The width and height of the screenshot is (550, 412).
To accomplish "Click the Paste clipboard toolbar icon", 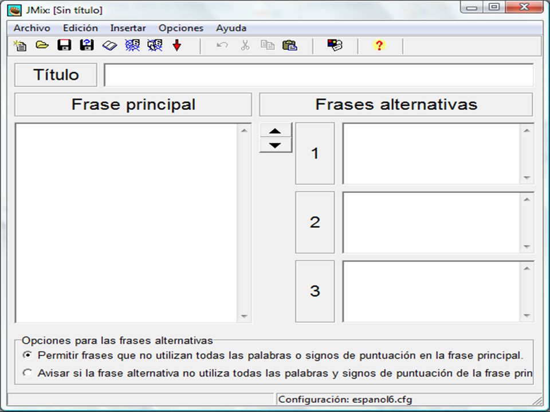I will pos(290,45).
